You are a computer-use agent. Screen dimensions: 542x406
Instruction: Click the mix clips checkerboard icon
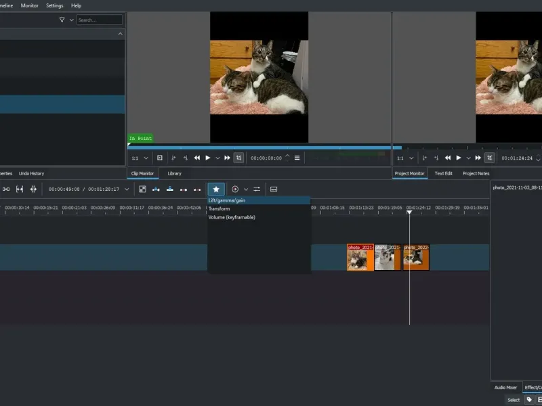(x=142, y=189)
